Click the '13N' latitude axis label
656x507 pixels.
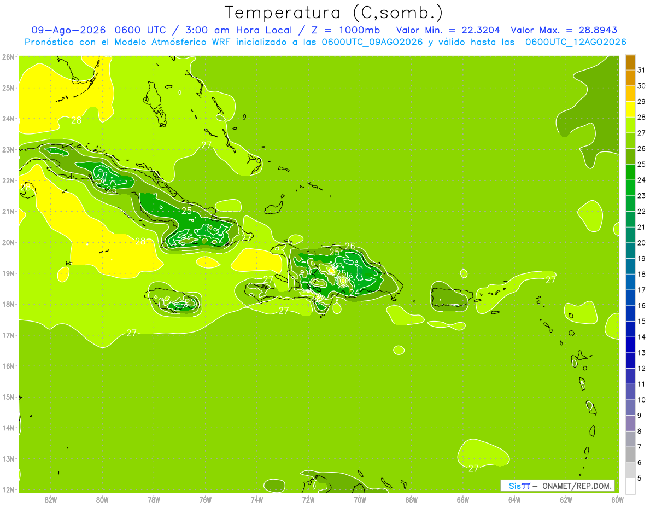point(8,459)
